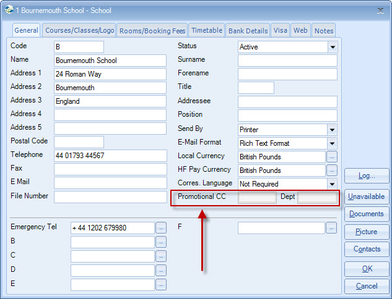Click the ellipsis button for field F
This screenshot has width=392, height=299.
(x=332, y=228)
